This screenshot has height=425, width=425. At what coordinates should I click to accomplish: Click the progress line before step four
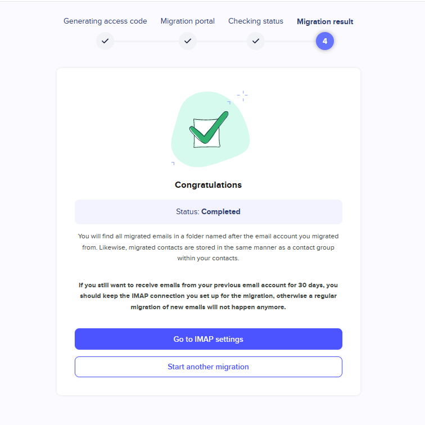[x=290, y=41]
